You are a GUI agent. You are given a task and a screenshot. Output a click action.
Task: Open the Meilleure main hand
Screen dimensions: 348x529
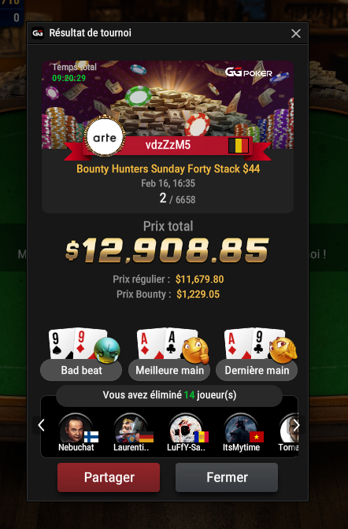coord(169,370)
